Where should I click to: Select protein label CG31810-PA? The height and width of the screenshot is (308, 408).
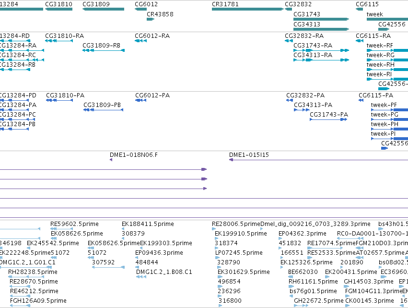(65, 95)
